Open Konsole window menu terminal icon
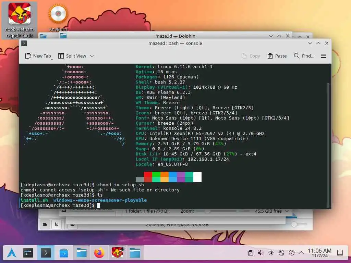The image size is (351, 263). point(24,43)
